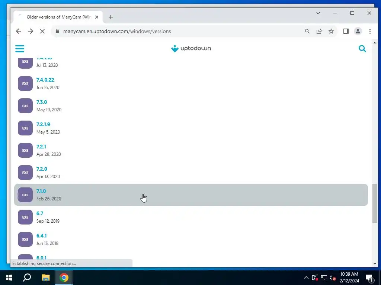Open version 7.2.1 download link
This screenshot has height=285, width=381.
pos(41,147)
